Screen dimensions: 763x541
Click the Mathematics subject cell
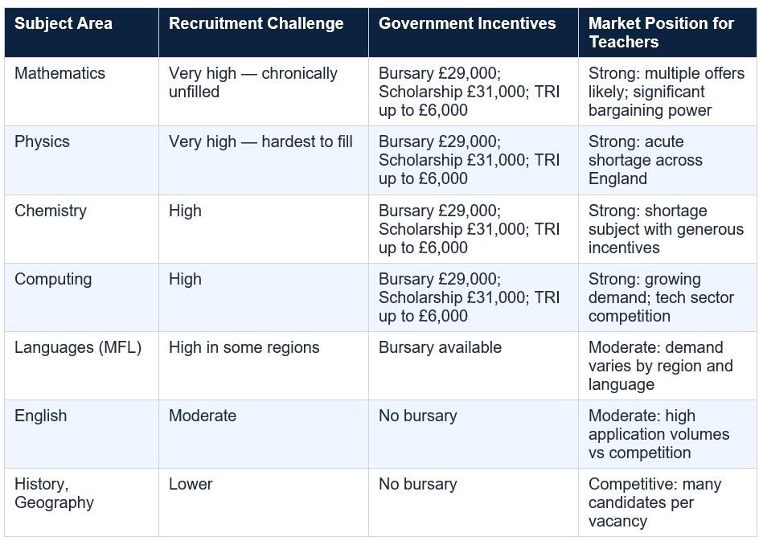tap(82, 92)
